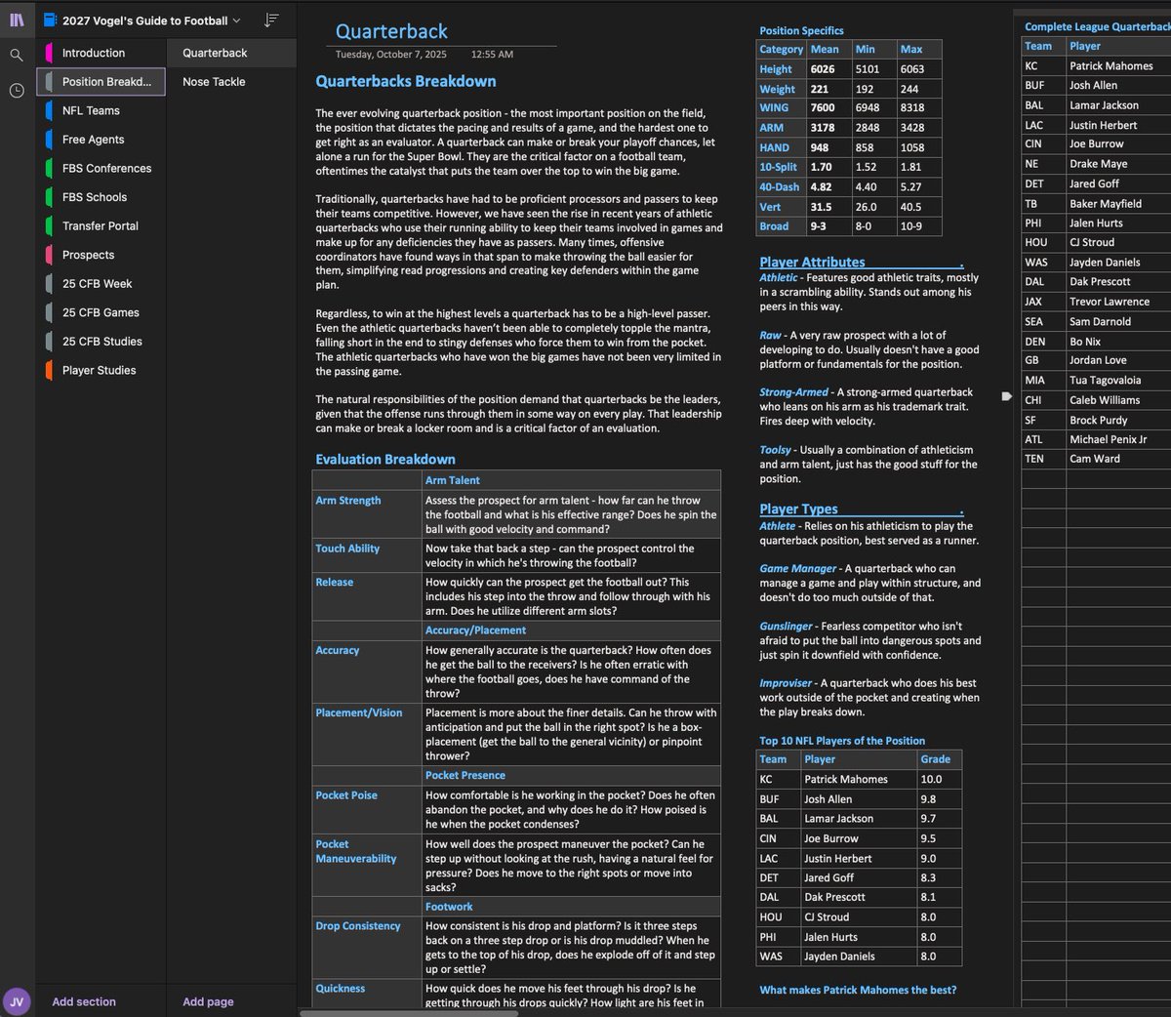Click the Complete League Quarterbacks heading
Screen dimensions: 1171x1017
tap(1097, 26)
